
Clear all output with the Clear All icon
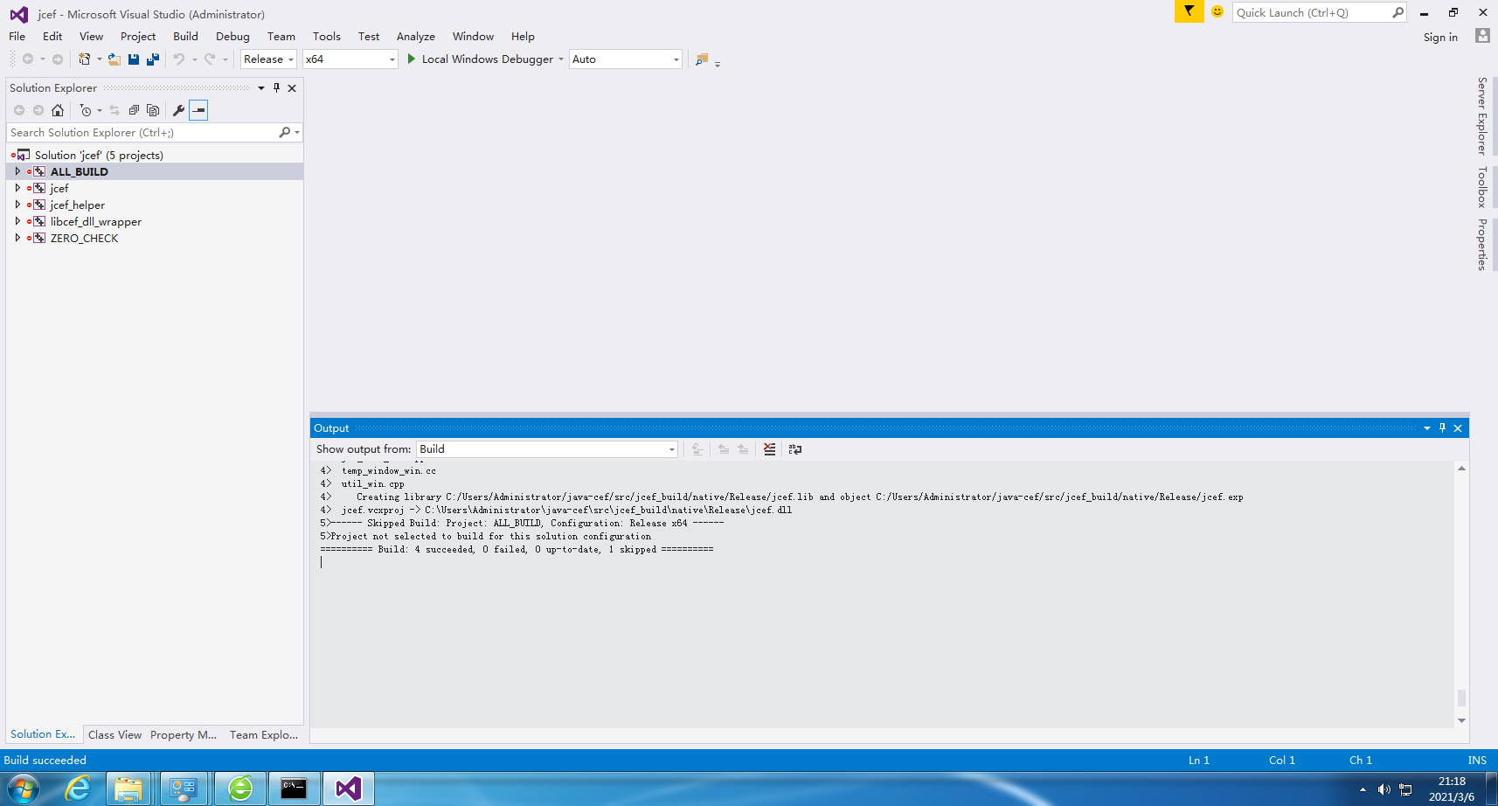(x=769, y=449)
